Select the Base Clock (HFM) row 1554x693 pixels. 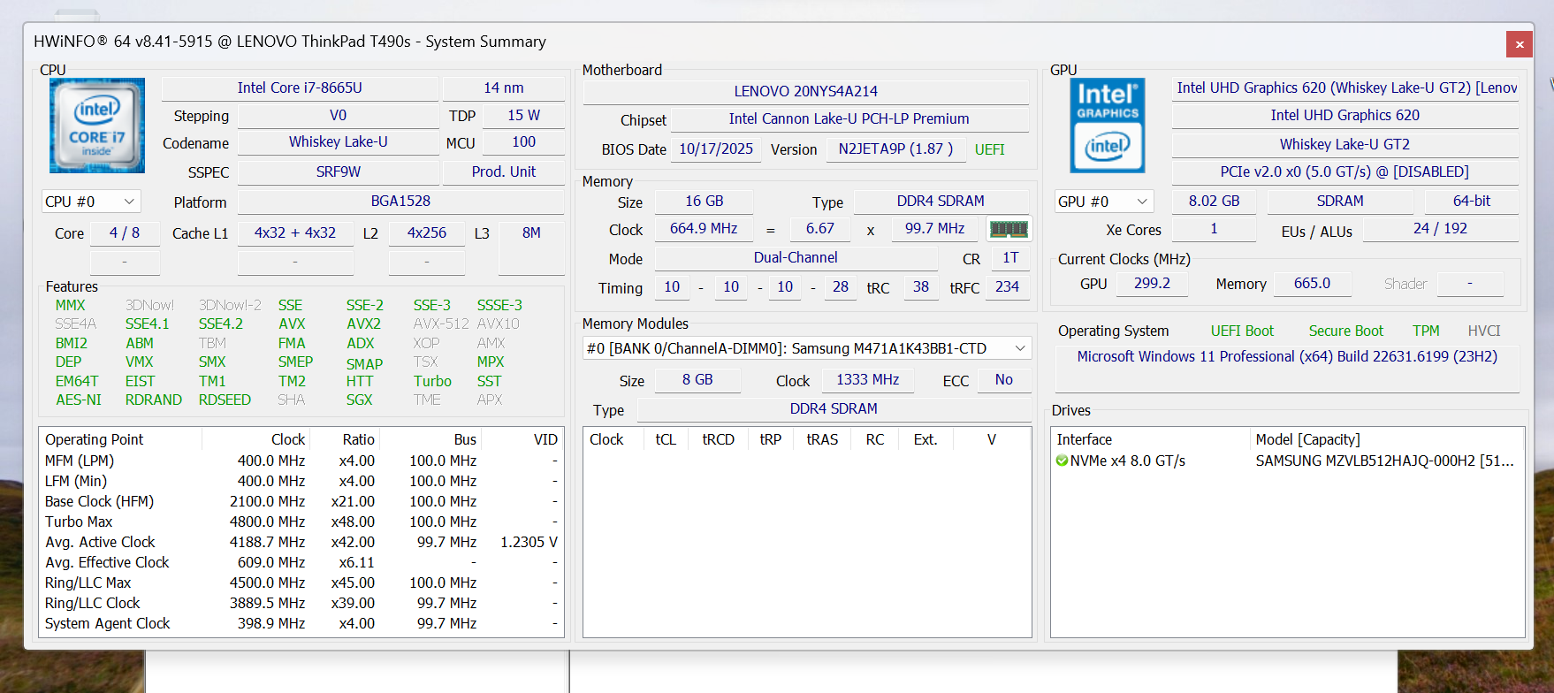(x=301, y=501)
